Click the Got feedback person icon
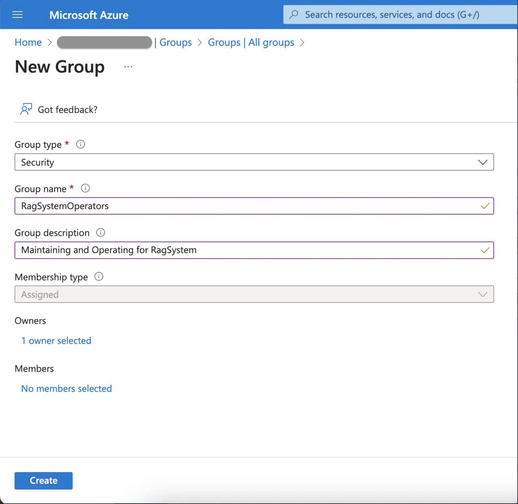Image resolution: width=518 pixels, height=504 pixels. coord(26,109)
